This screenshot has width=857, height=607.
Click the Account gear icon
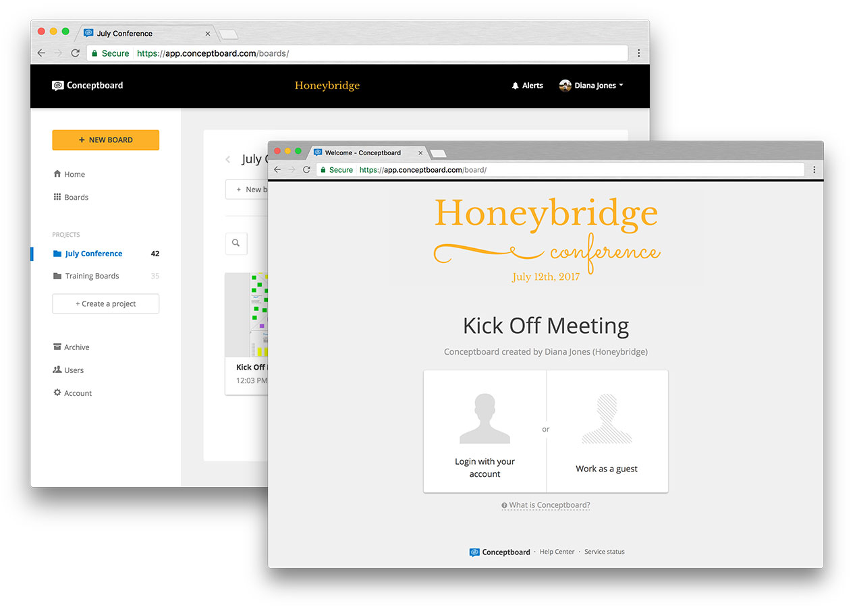(57, 393)
